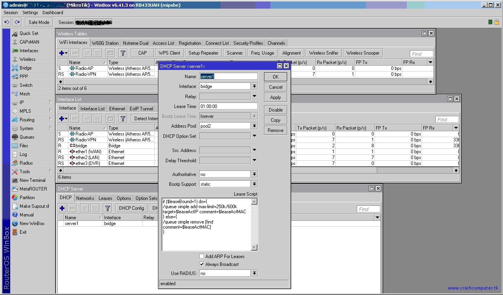Click the Name field containing server1

tap(228, 77)
